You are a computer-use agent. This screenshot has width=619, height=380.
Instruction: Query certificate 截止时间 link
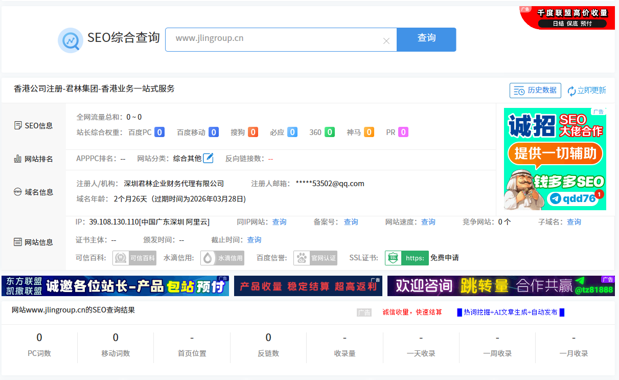click(x=254, y=240)
